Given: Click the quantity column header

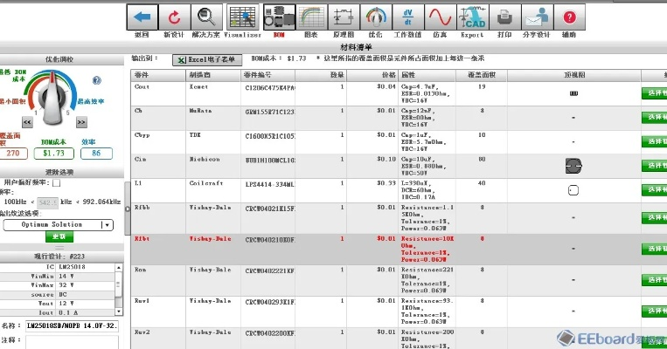Looking at the screenshot, I should 320,75.
